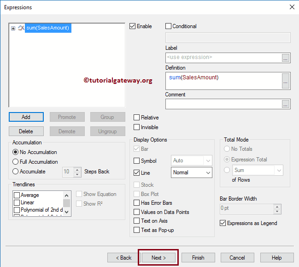The width and height of the screenshot is (299, 267).
Task: Enable the Symbol display option
Action: [x=136, y=160]
